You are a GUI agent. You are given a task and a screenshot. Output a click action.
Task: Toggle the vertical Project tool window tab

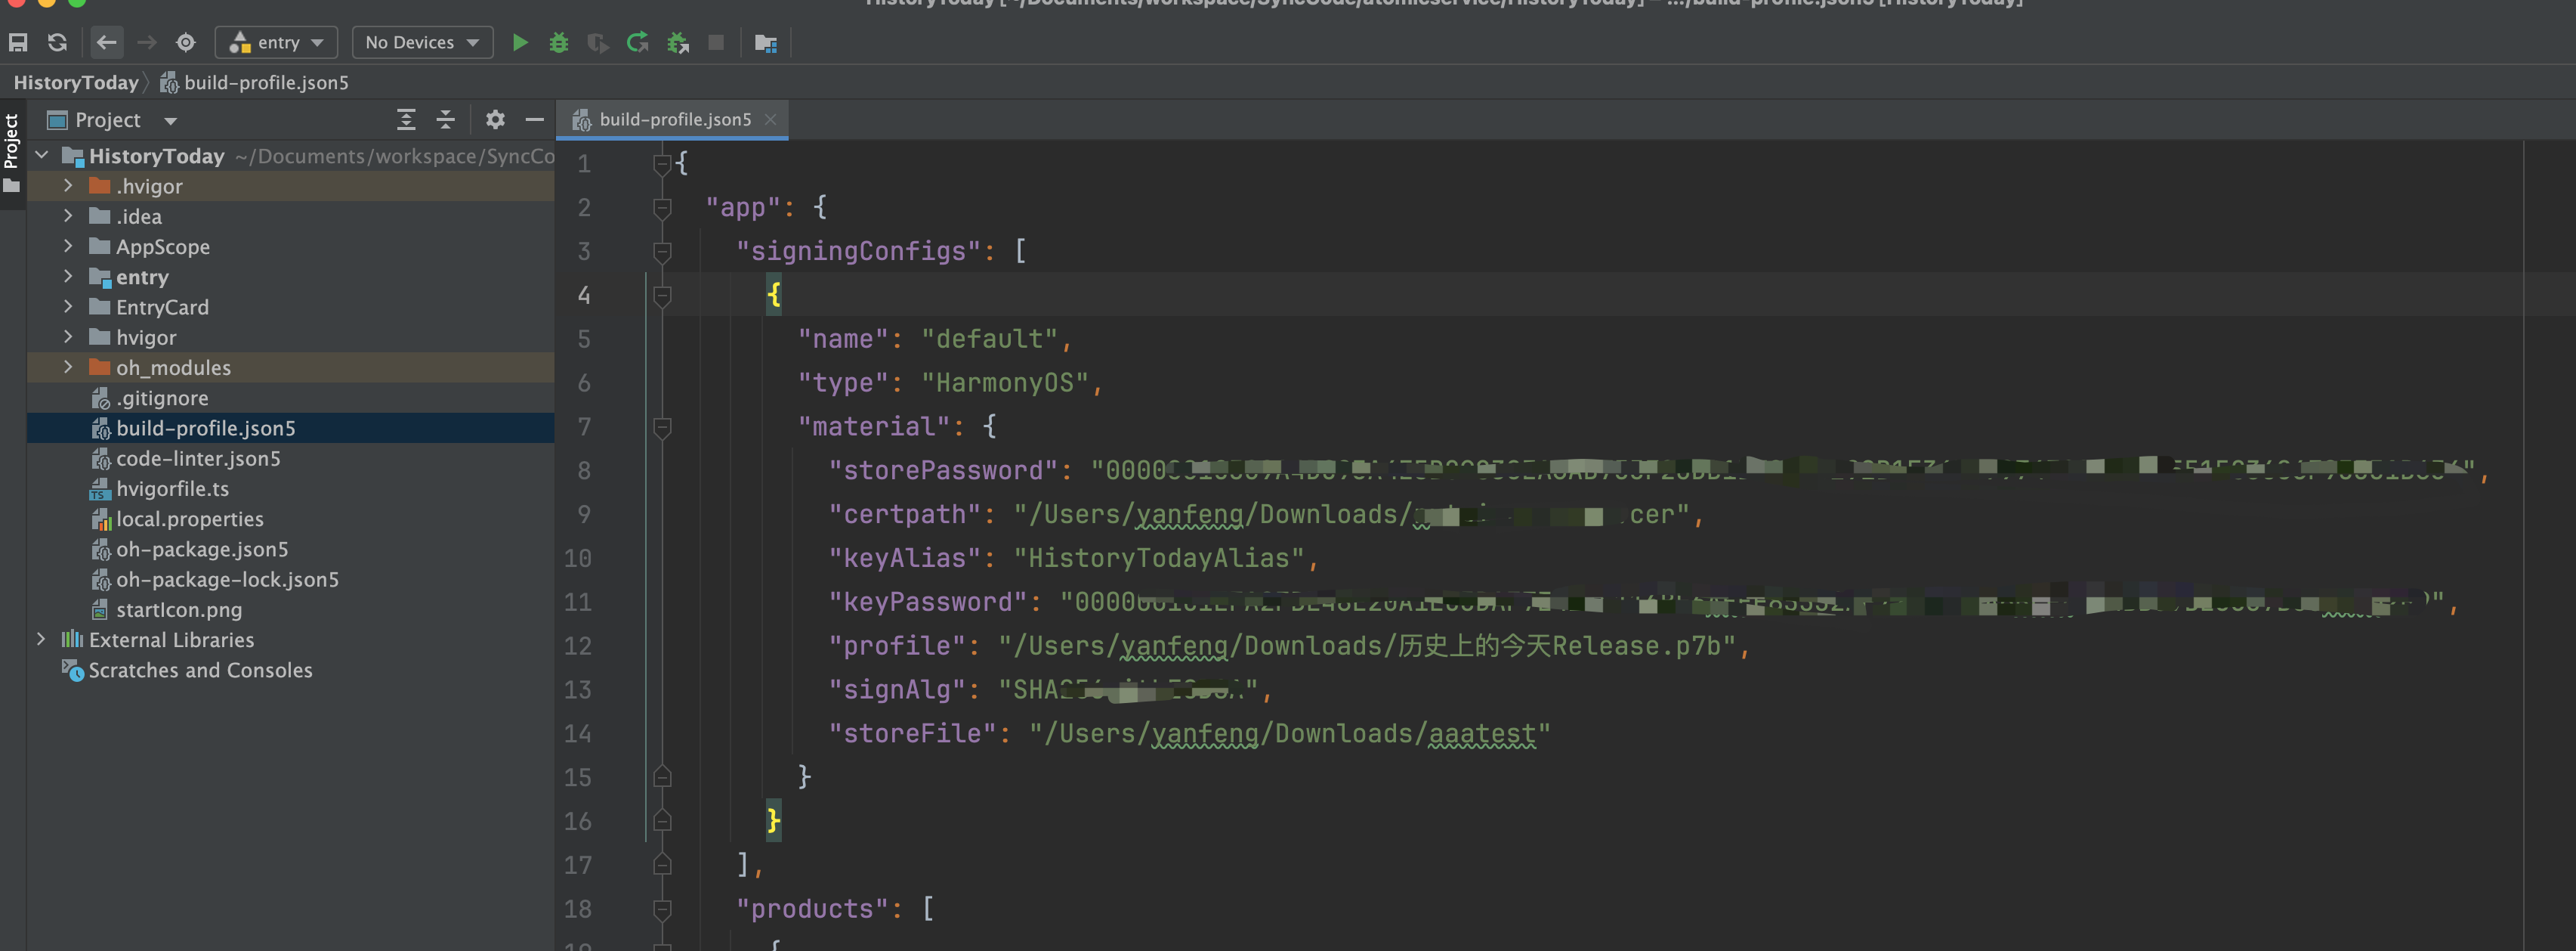(x=11, y=140)
